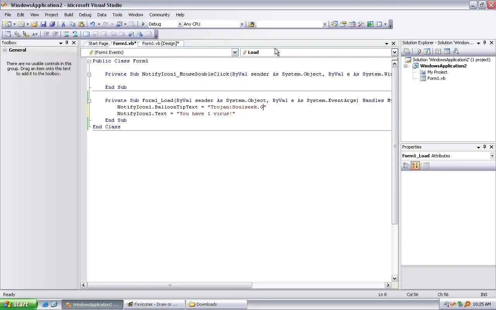The height and width of the screenshot is (310, 496).
Task: Click the Copy icon in the toolbar
Action: (x=72, y=24)
